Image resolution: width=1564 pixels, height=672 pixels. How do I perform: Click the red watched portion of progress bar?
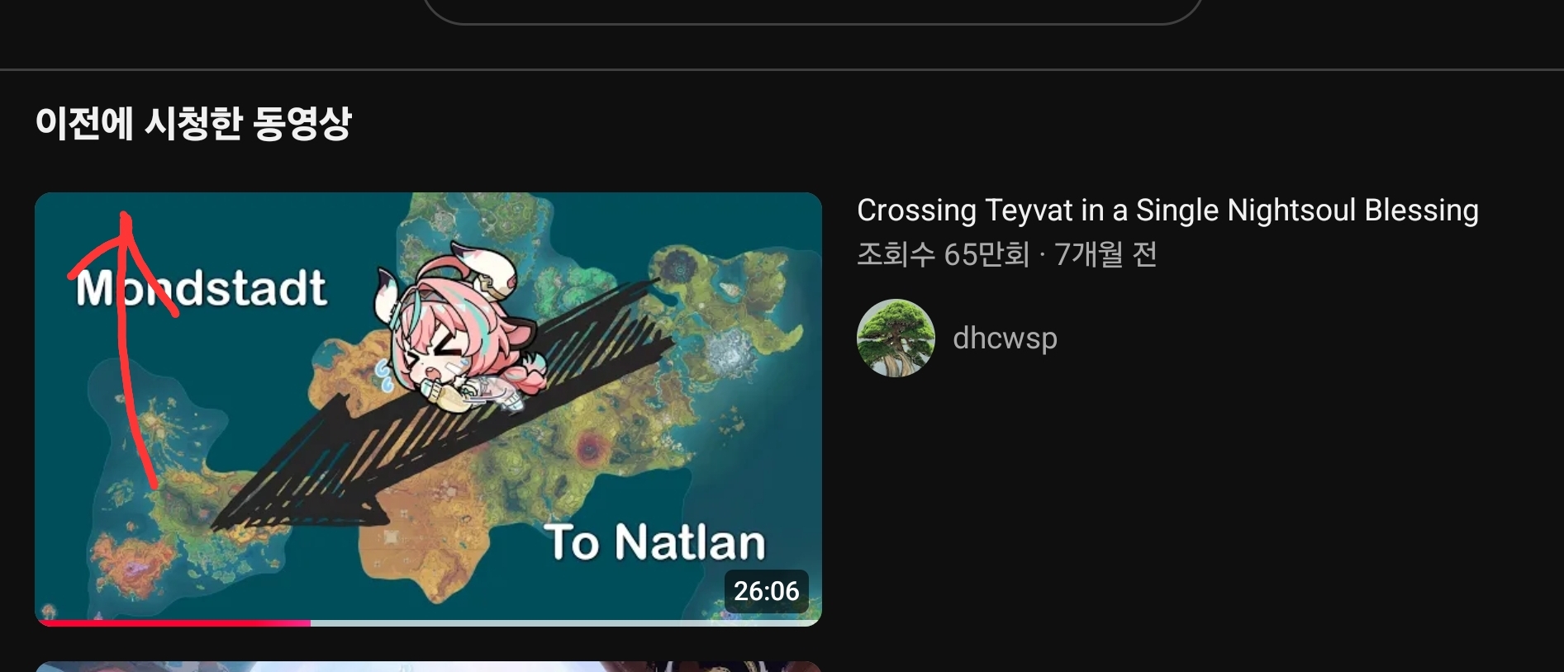(x=174, y=623)
